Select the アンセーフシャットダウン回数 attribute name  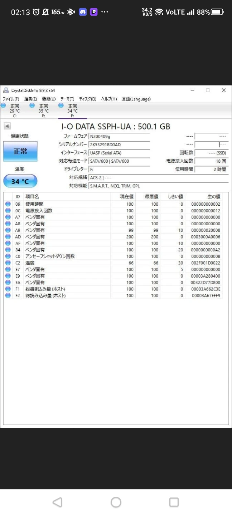(x=50, y=256)
